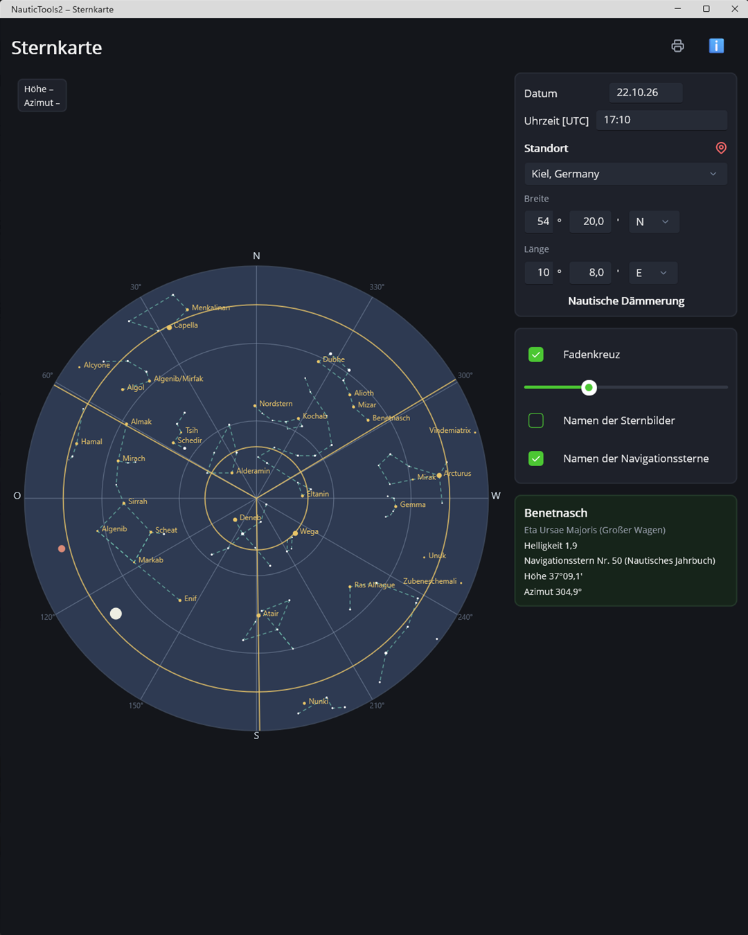
Task: Select the star Scheat on the chart
Action: (151, 532)
